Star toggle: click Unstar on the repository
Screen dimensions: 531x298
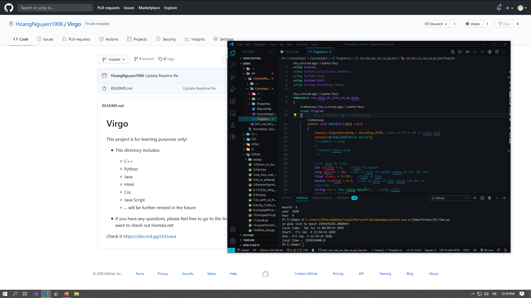tap(473, 24)
